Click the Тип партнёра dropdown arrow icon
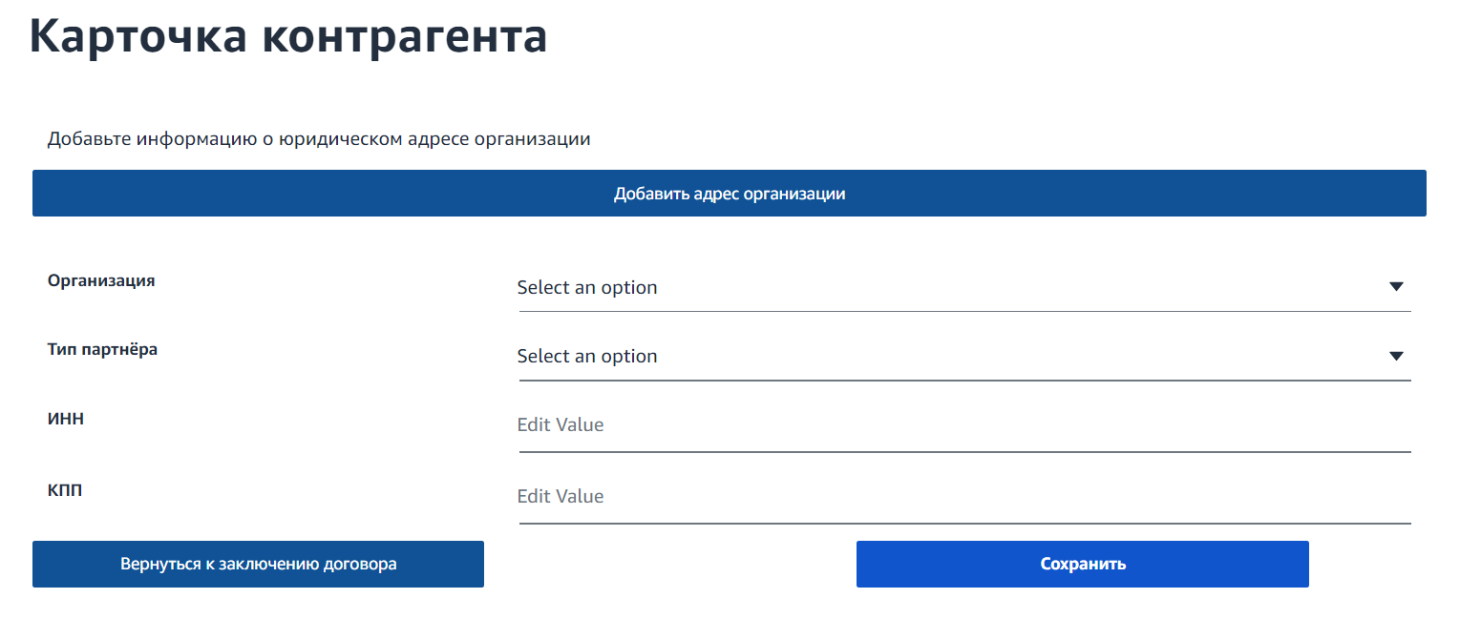Viewport: 1460px width, 619px height. (x=1396, y=356)
